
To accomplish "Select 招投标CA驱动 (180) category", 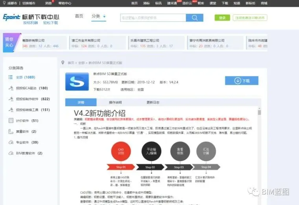I will coord(32,88).
